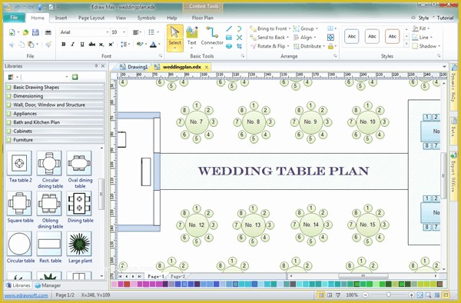Open the Manager panel tab
The height and width of the screenshot is (303, 461).
pyautogui.click(x=48, y=285)
